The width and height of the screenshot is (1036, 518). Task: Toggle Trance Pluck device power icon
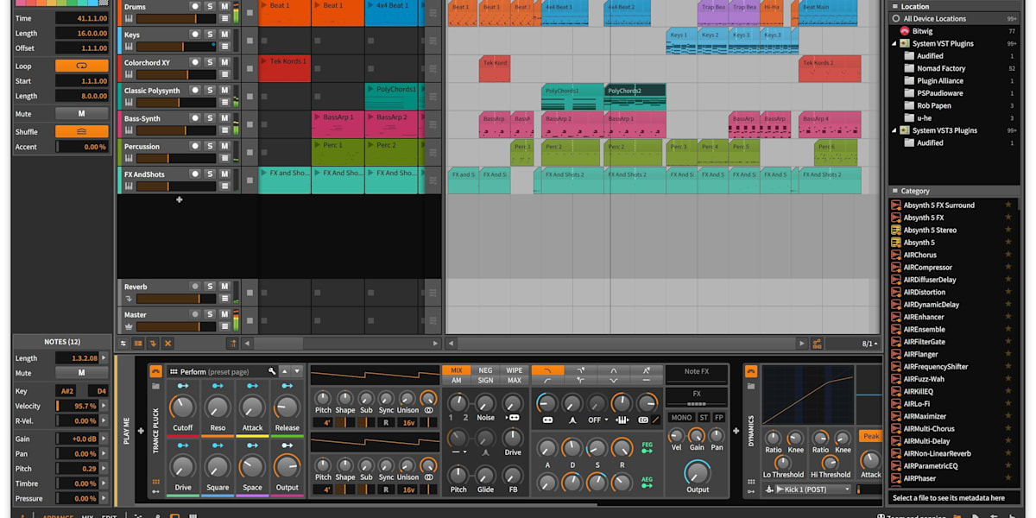155,371
